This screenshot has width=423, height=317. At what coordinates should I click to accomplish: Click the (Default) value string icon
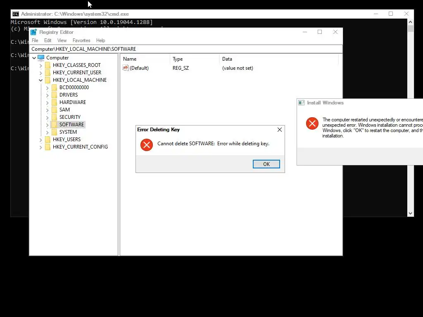(x=126, y=68)
